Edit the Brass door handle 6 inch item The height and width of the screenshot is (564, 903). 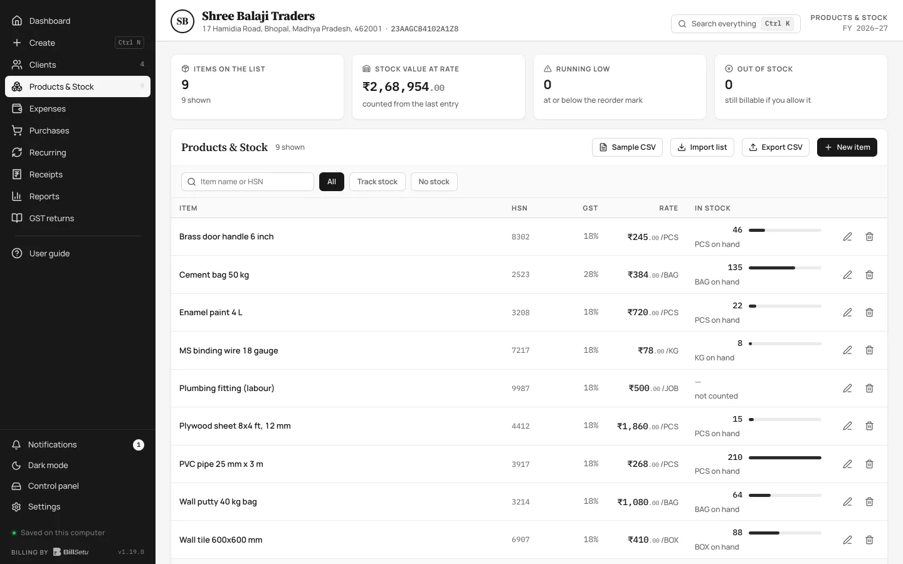coord(847,237)
